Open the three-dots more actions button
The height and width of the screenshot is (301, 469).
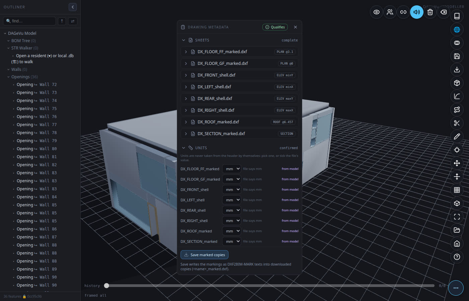click(456, 288)
